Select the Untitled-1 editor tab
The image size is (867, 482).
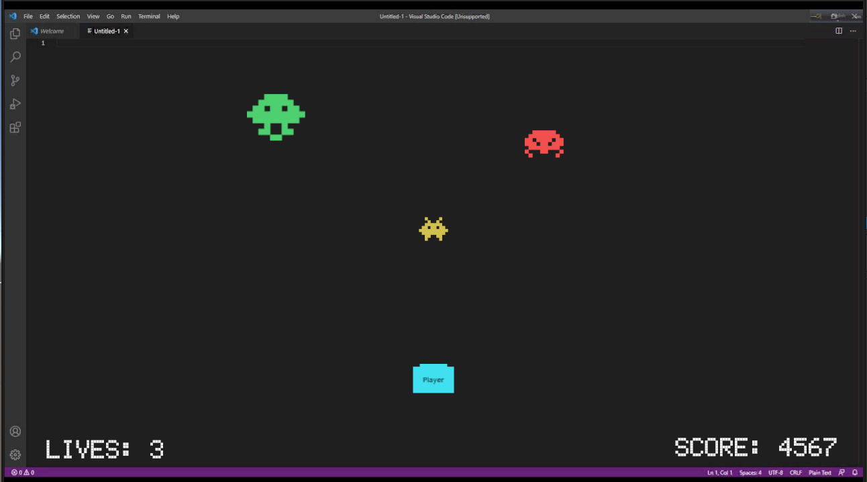[106, 31]
